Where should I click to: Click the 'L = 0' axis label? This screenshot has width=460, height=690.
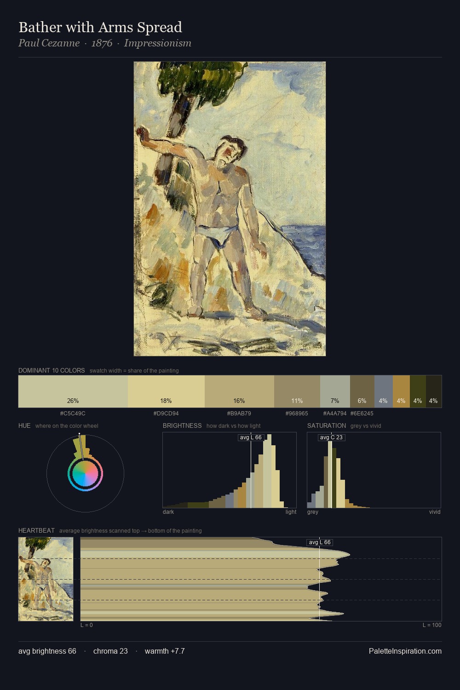[86, 625]
